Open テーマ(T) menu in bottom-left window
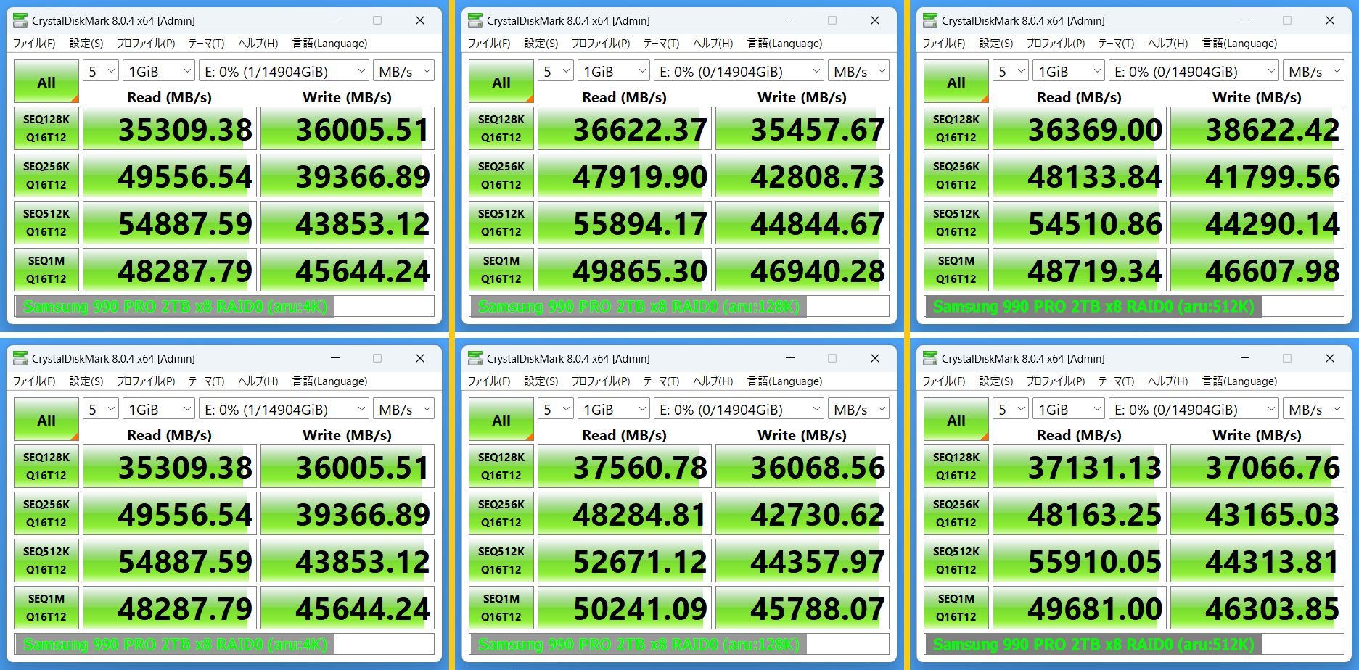1359x670 pixels. pos(207,381)
